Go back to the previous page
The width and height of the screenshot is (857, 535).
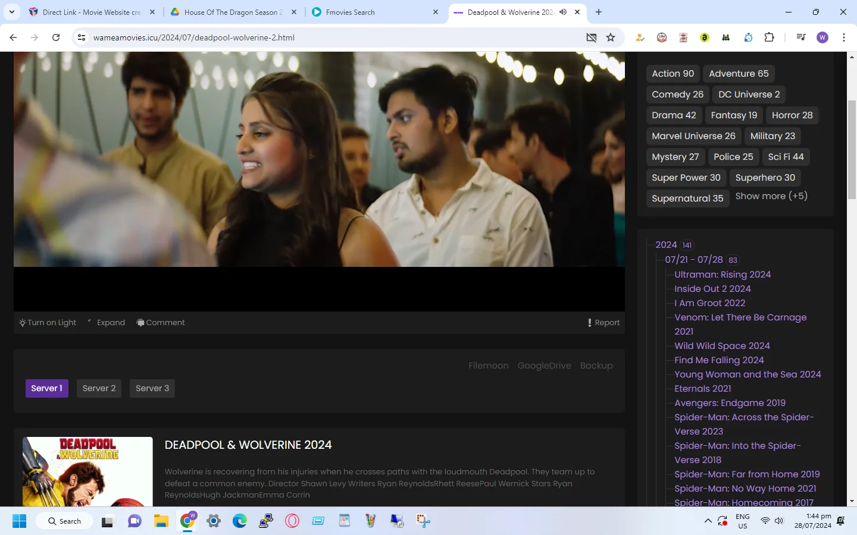[13, 37]
